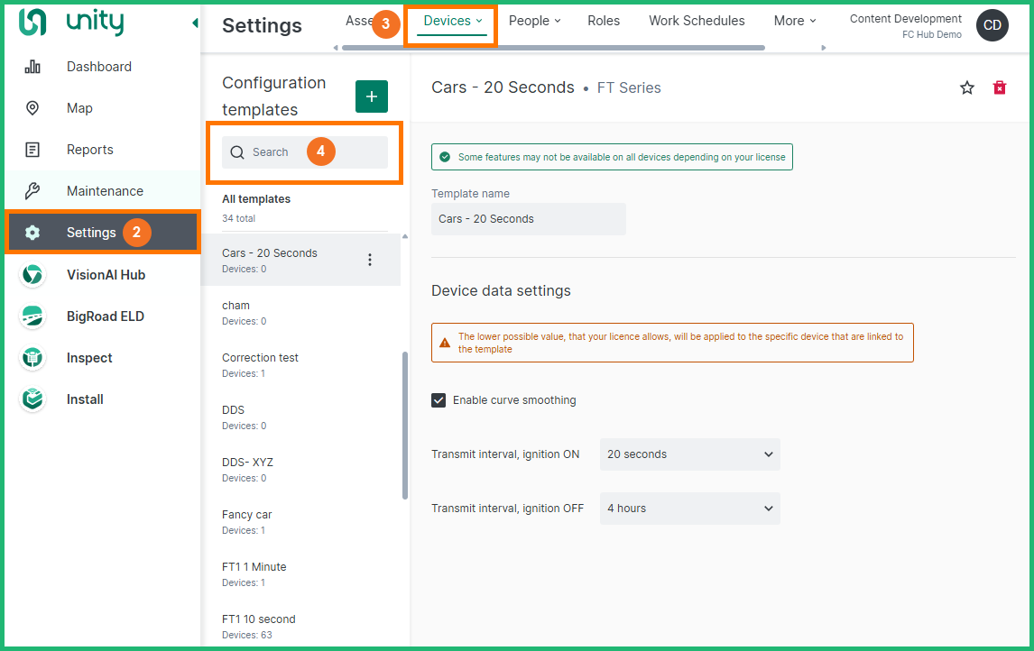Open Transmit interval ignition OFF dropdown

coord(689,509)
